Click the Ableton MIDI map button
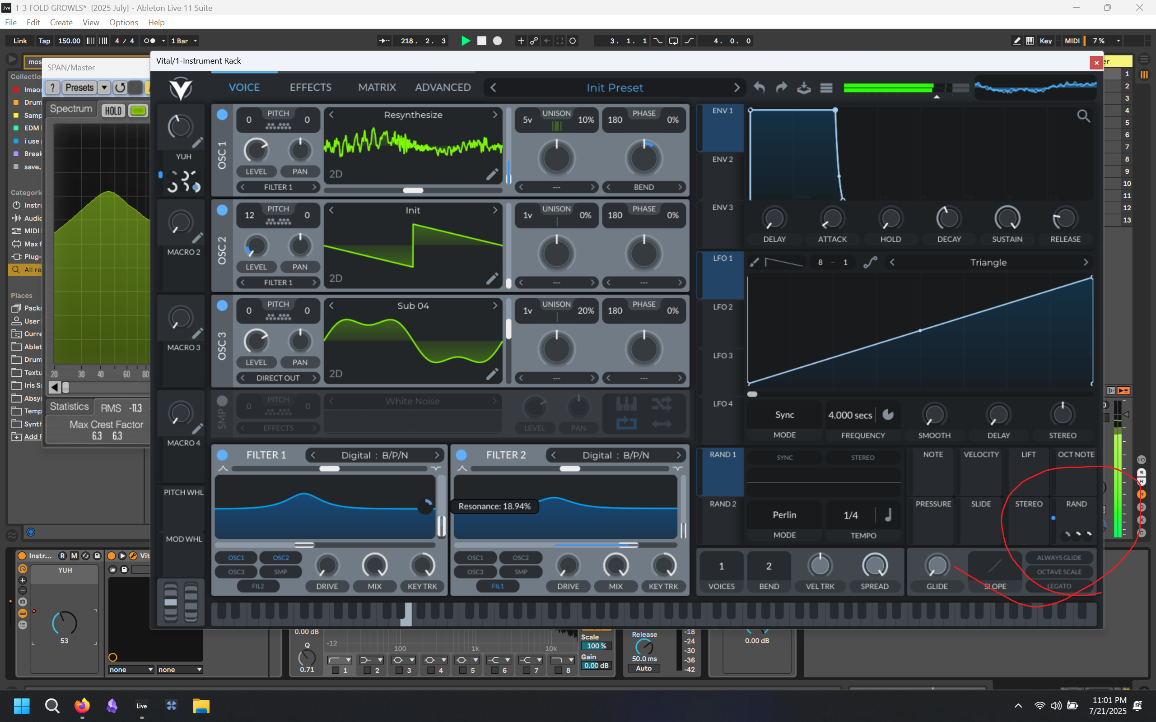The image size is (1156, 722). pos(1072,41)
